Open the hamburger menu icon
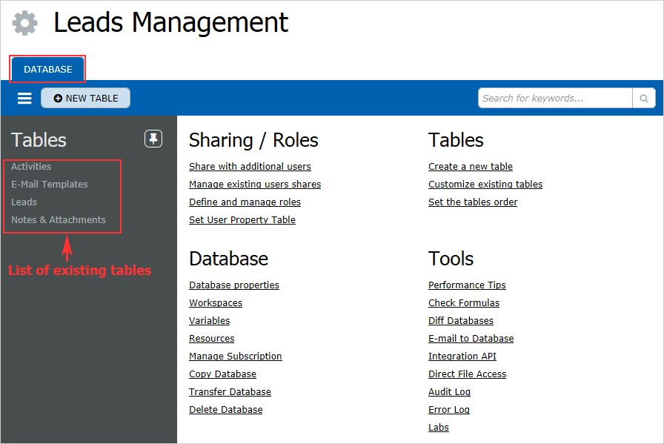Image resolution: width=664 pixels, height=444 pixels. (24, 99)
